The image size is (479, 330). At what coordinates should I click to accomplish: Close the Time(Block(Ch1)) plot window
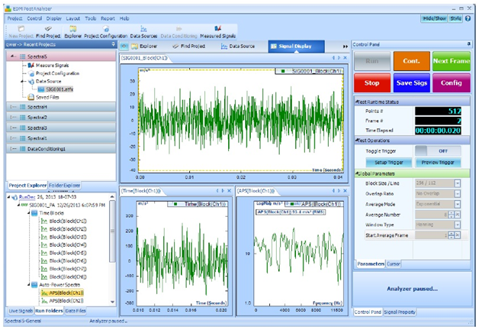click(x=229, y=191)
